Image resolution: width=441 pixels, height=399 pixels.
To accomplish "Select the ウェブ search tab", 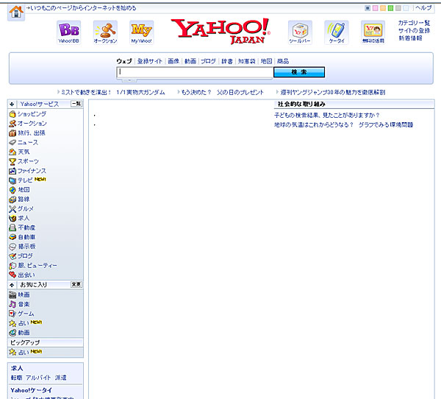I will 124,61.
